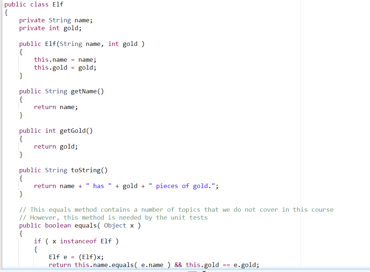The height and width of the screenshot is (272, 370).
Task: Select the word gold in private int gold
Action: pos(71,28)
